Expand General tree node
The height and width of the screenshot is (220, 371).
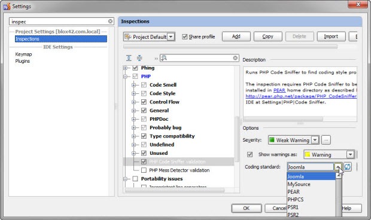(x=134, y=111)
